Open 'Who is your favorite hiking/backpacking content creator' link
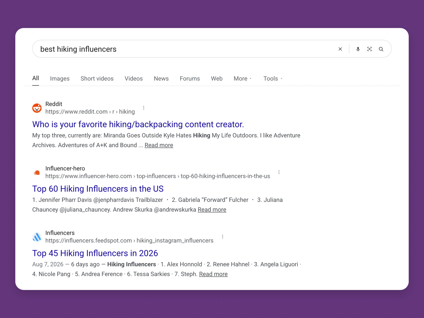Image resolution: width=424 pixels, height=318 pixels. (x=138, y=124)
